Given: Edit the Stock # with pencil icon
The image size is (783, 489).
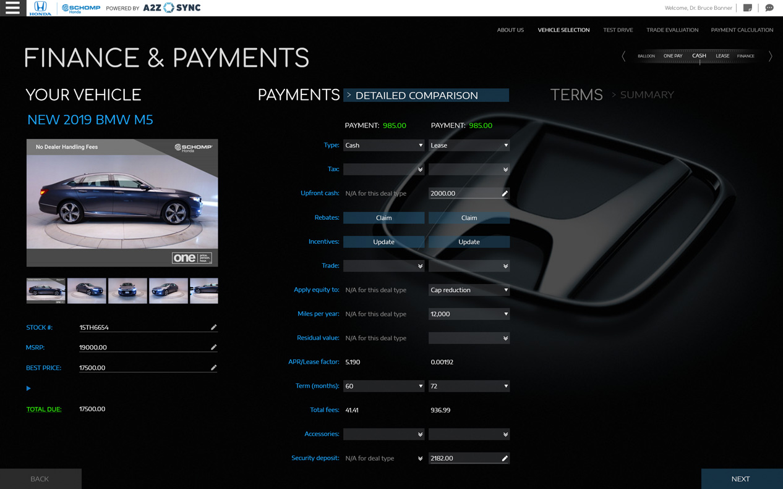Looking at the screenshot, I should tap(213, 327).
